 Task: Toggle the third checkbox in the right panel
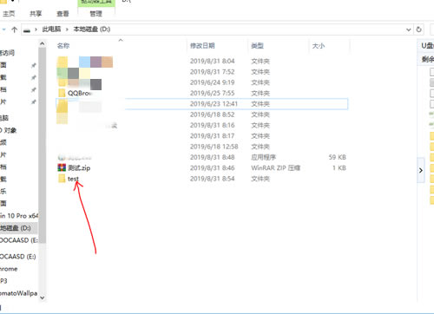432,94
